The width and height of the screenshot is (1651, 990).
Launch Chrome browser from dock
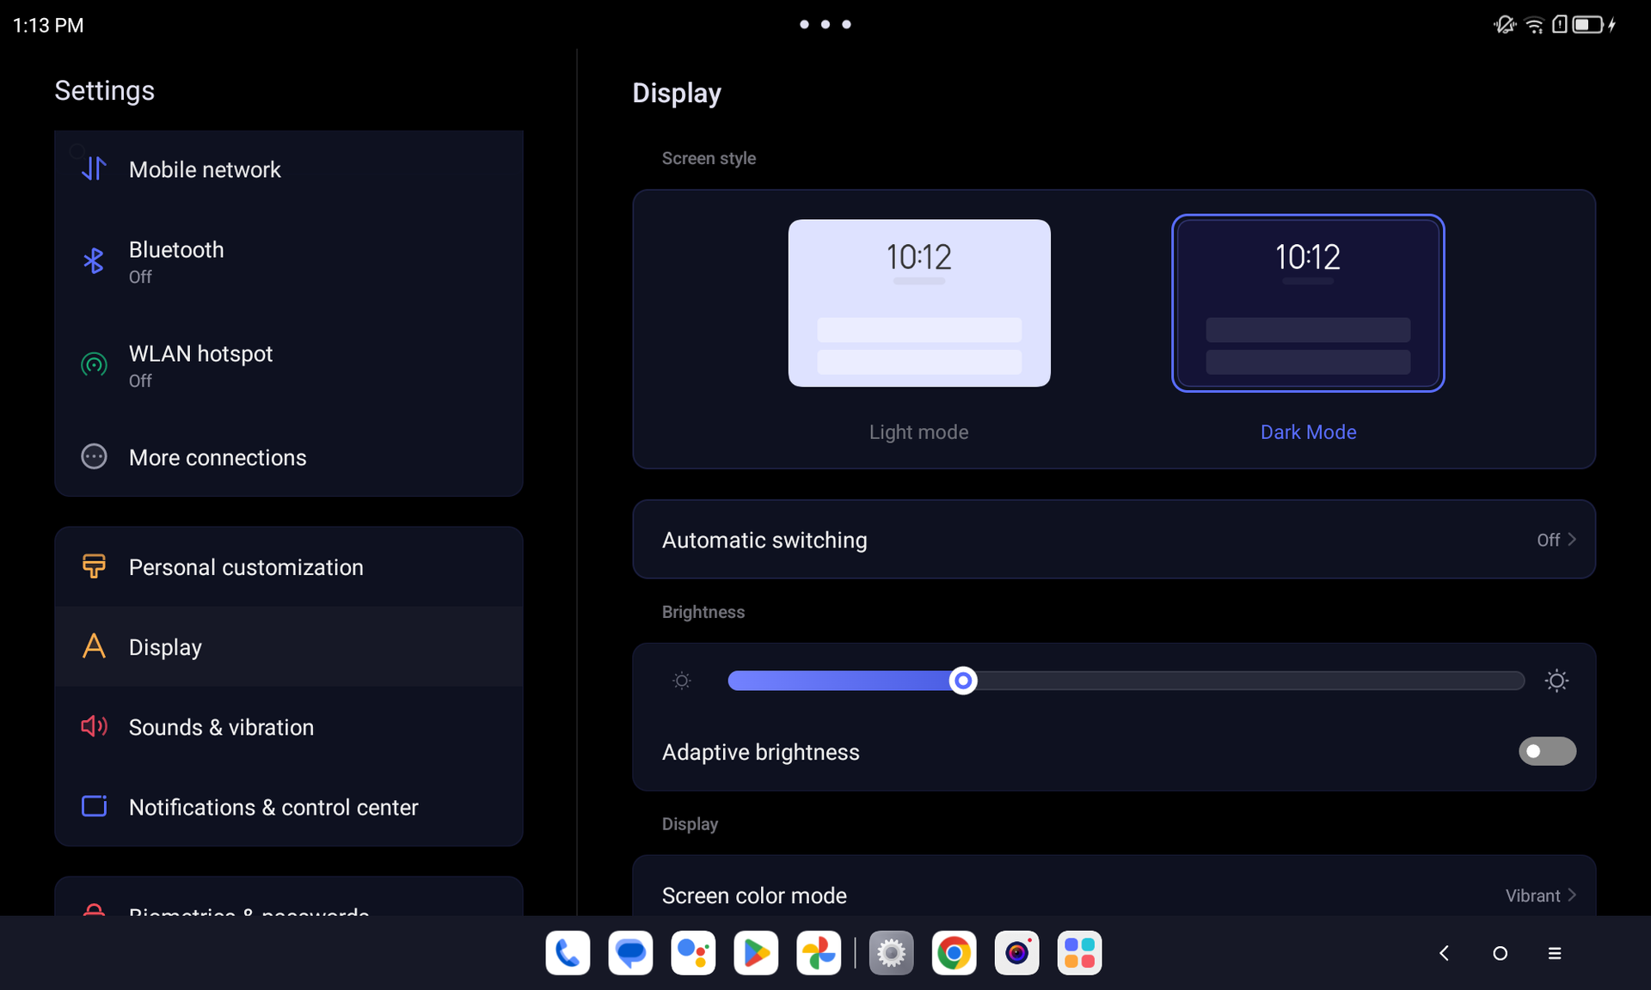[954, 953]
